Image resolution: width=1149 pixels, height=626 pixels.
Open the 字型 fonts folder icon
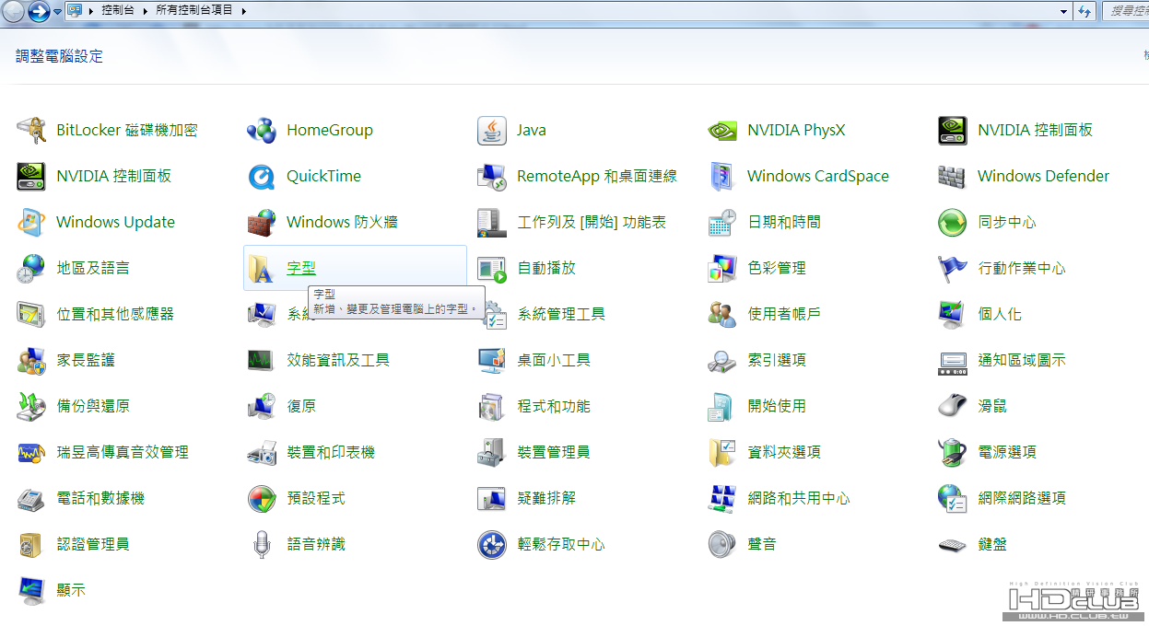pyautogui.click(x=262, y=269)
